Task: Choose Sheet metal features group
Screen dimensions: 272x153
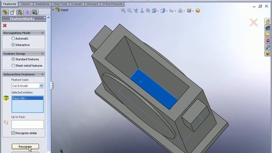Action: [x=13, y=65]
